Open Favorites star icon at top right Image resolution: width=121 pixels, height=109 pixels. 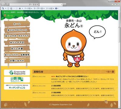115,5
